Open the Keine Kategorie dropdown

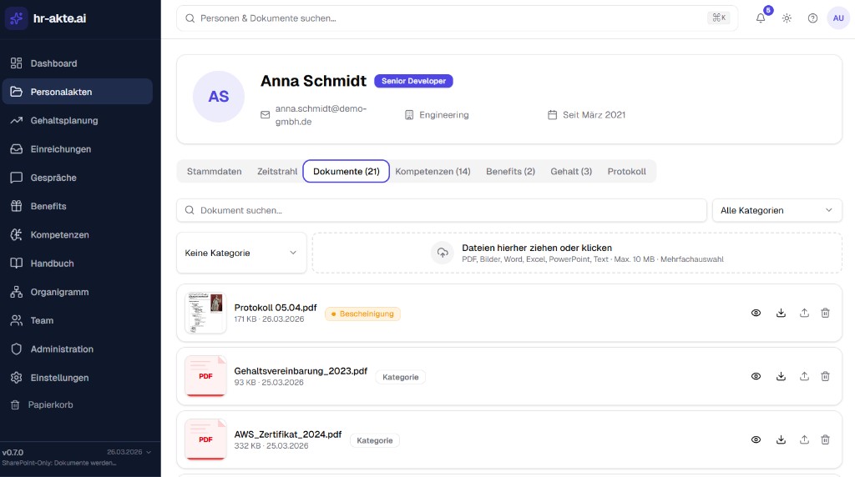click(241, 253)
